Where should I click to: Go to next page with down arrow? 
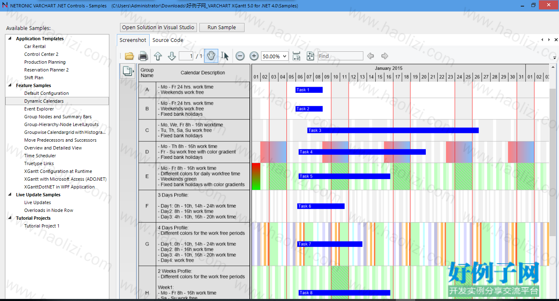tap(172, 56)
